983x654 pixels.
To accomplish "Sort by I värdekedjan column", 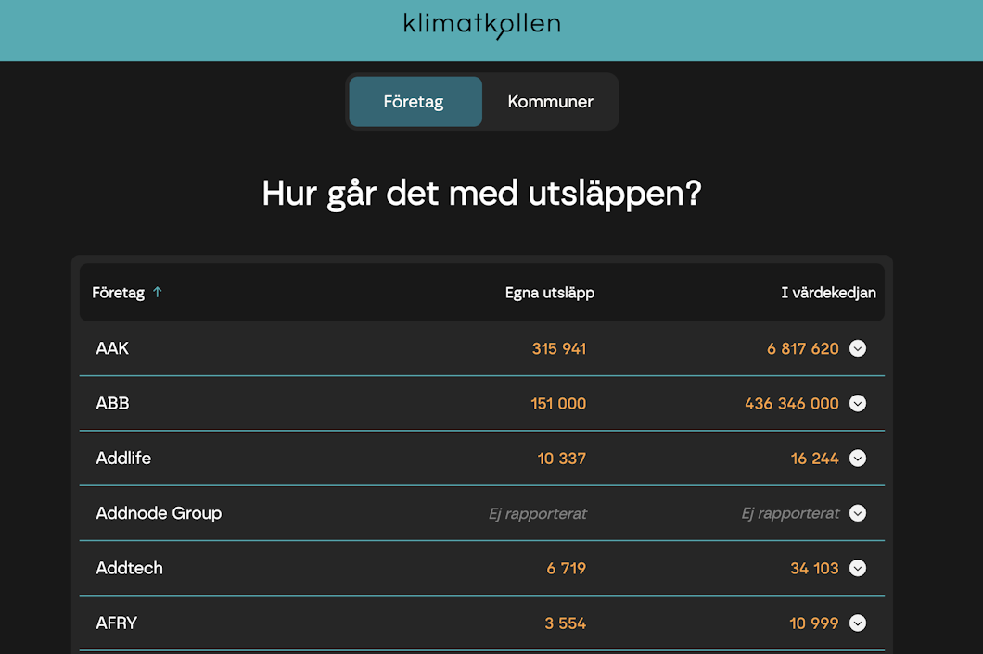I will (828, 293).
